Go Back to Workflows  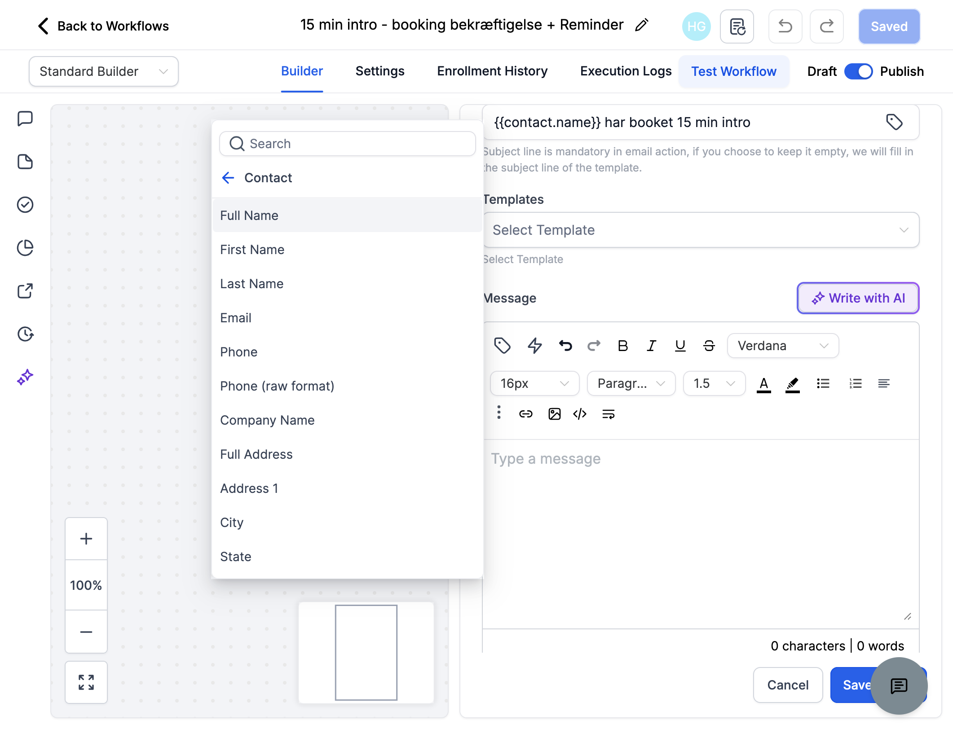pyautogui.click(x=103, y=26)
